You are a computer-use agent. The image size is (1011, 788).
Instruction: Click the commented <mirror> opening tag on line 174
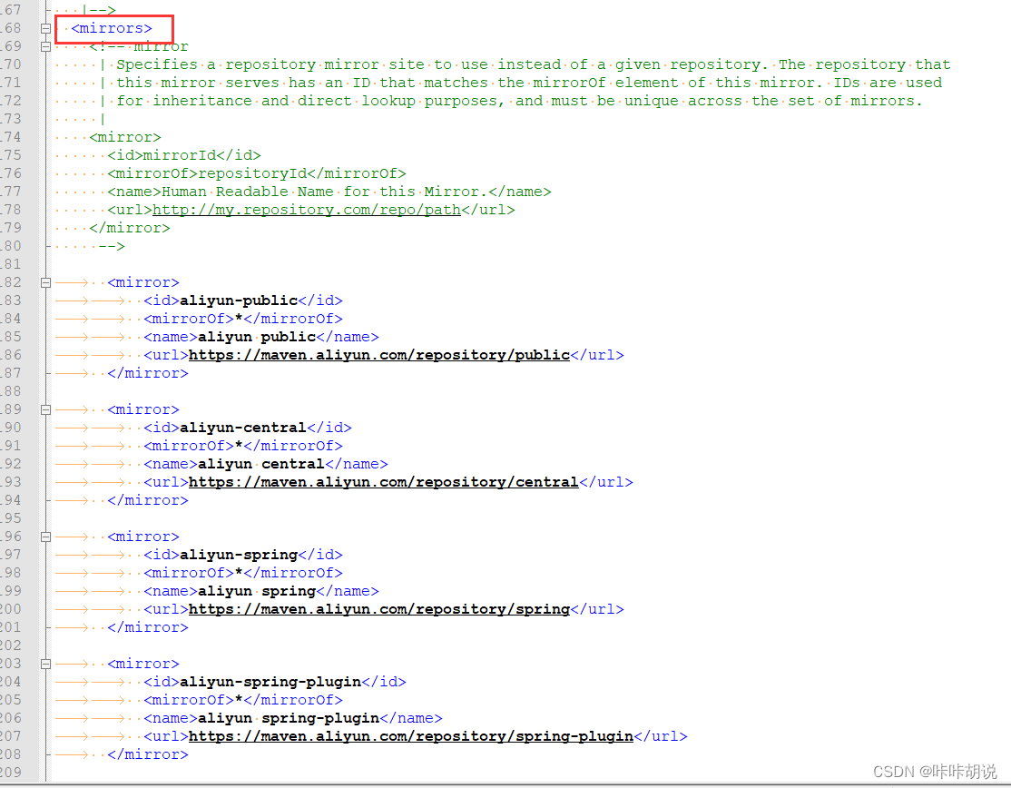pyautogui.click(x=125, y=137)
